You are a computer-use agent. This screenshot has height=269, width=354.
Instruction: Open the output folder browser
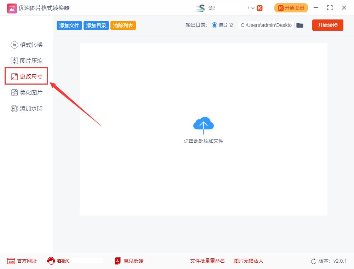pyautogui.click(x=300, y=25)
